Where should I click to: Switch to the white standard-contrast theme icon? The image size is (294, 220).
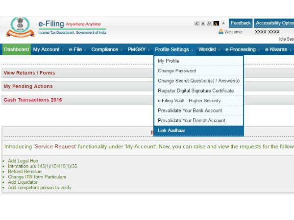[x=223, y=23]
